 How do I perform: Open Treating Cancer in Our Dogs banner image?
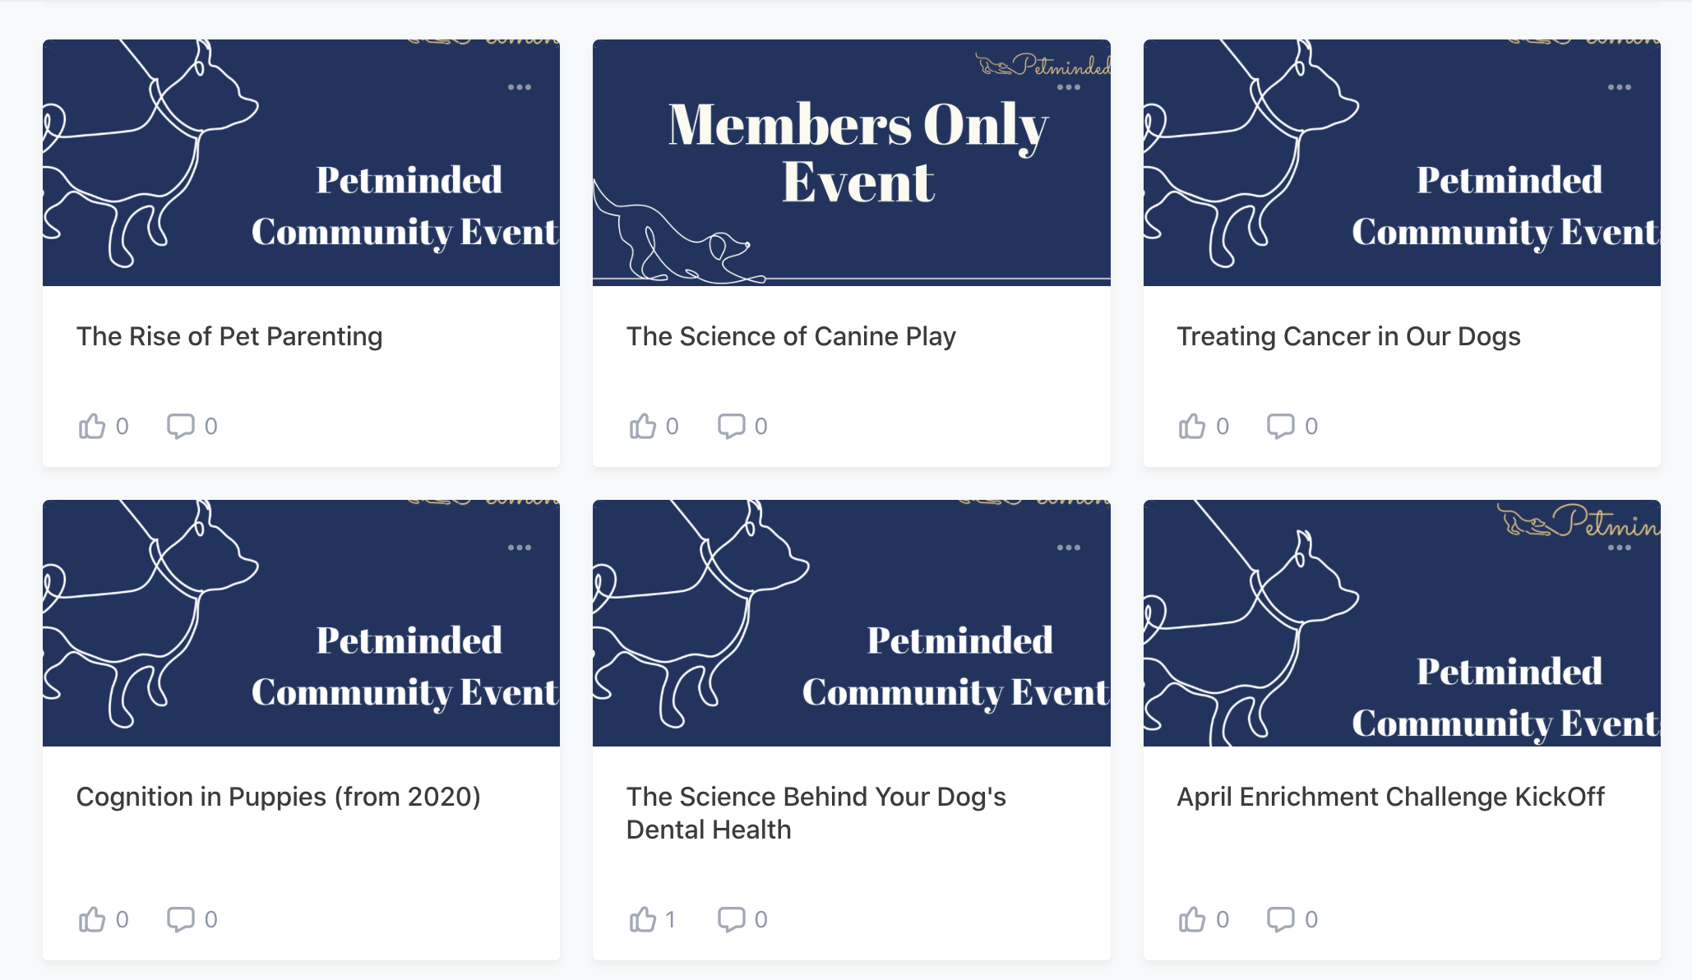[x=1402, y=163]
